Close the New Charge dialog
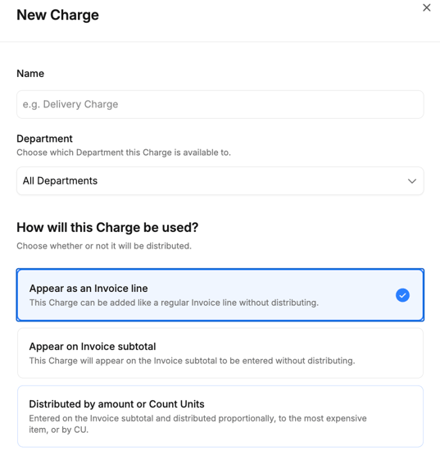Image resolution: width=440 pixels, height=460 pixels. [x=427, y=7]
